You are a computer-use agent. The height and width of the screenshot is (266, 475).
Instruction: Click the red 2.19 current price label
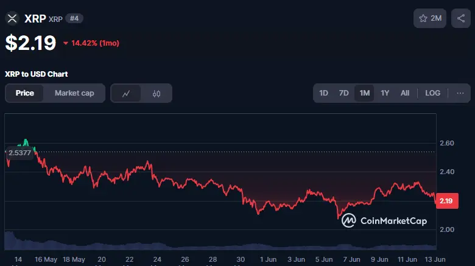pos(447,201)
